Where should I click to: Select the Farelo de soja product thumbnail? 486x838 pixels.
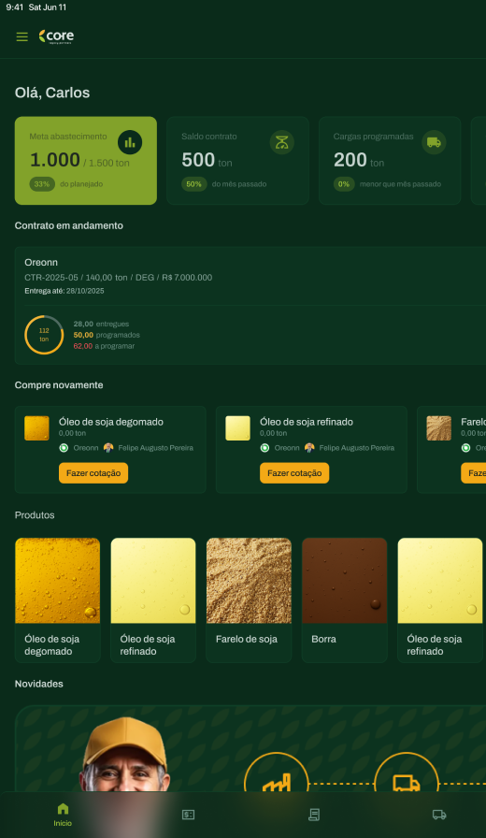(249, 581)
